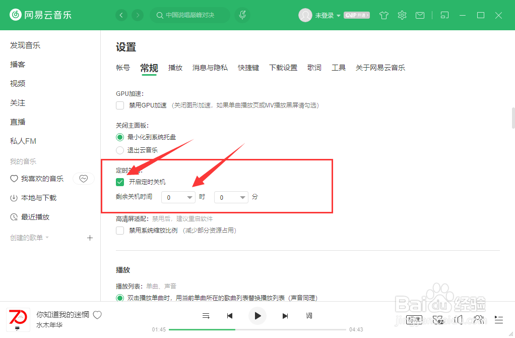Image resolution: width=515 pixels, height=338 pixels.
Task: Show lyrics with the 词 button
Action: [x=309, y=316]
